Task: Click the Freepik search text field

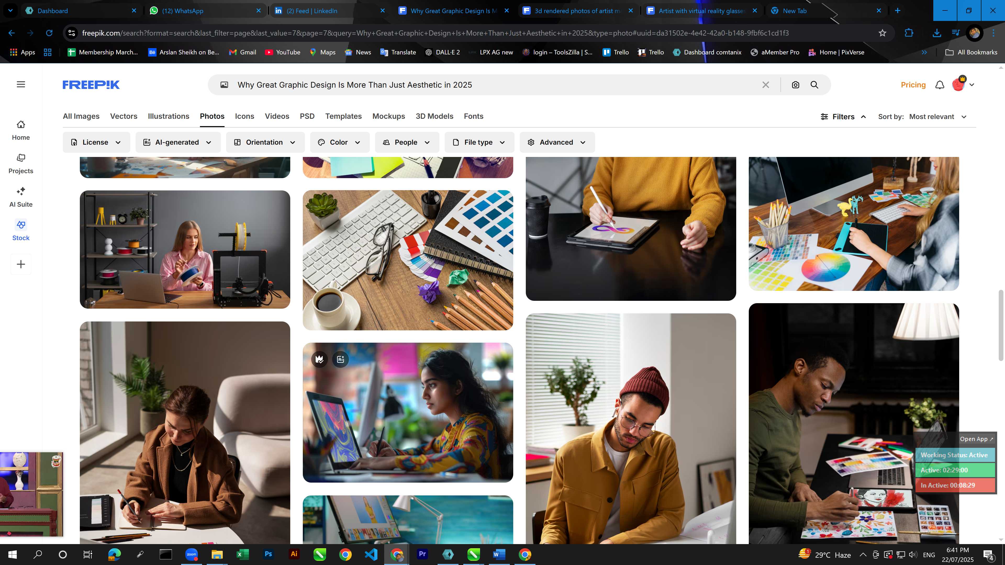Action: (495, 84)
